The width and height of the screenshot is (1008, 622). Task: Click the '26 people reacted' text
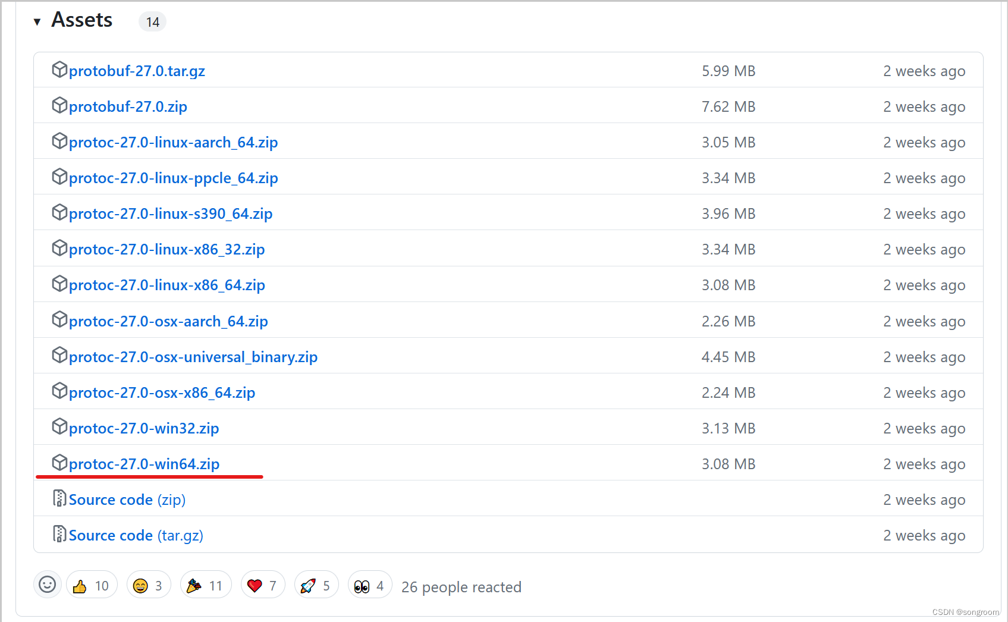(x=461, y=588)
